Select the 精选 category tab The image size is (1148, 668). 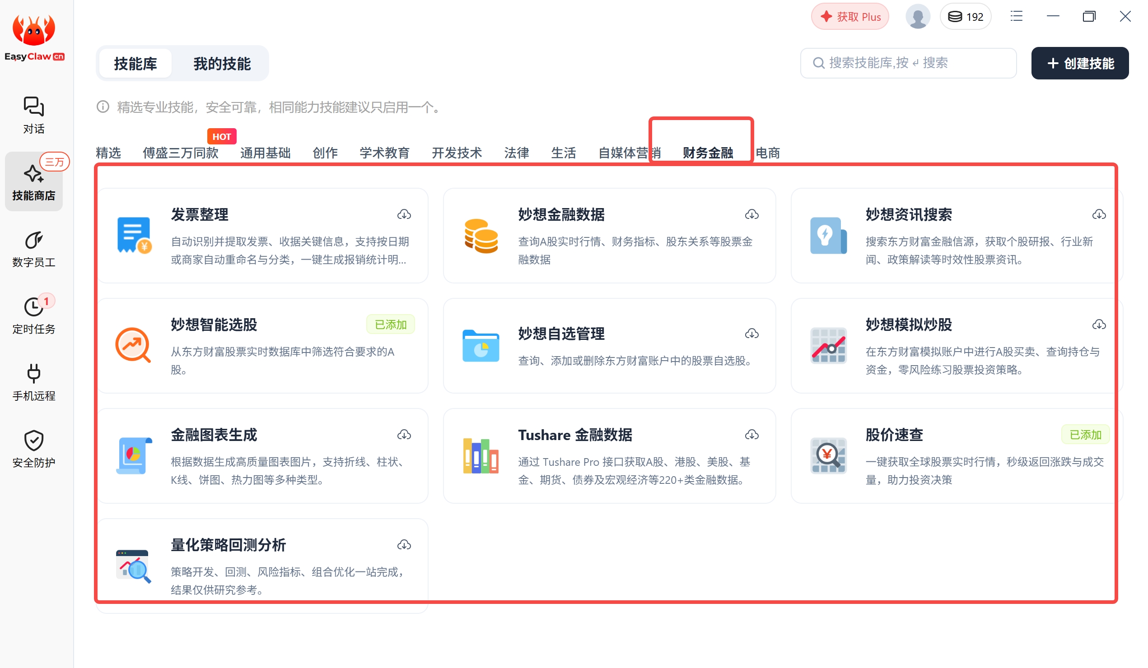point(108,153)
